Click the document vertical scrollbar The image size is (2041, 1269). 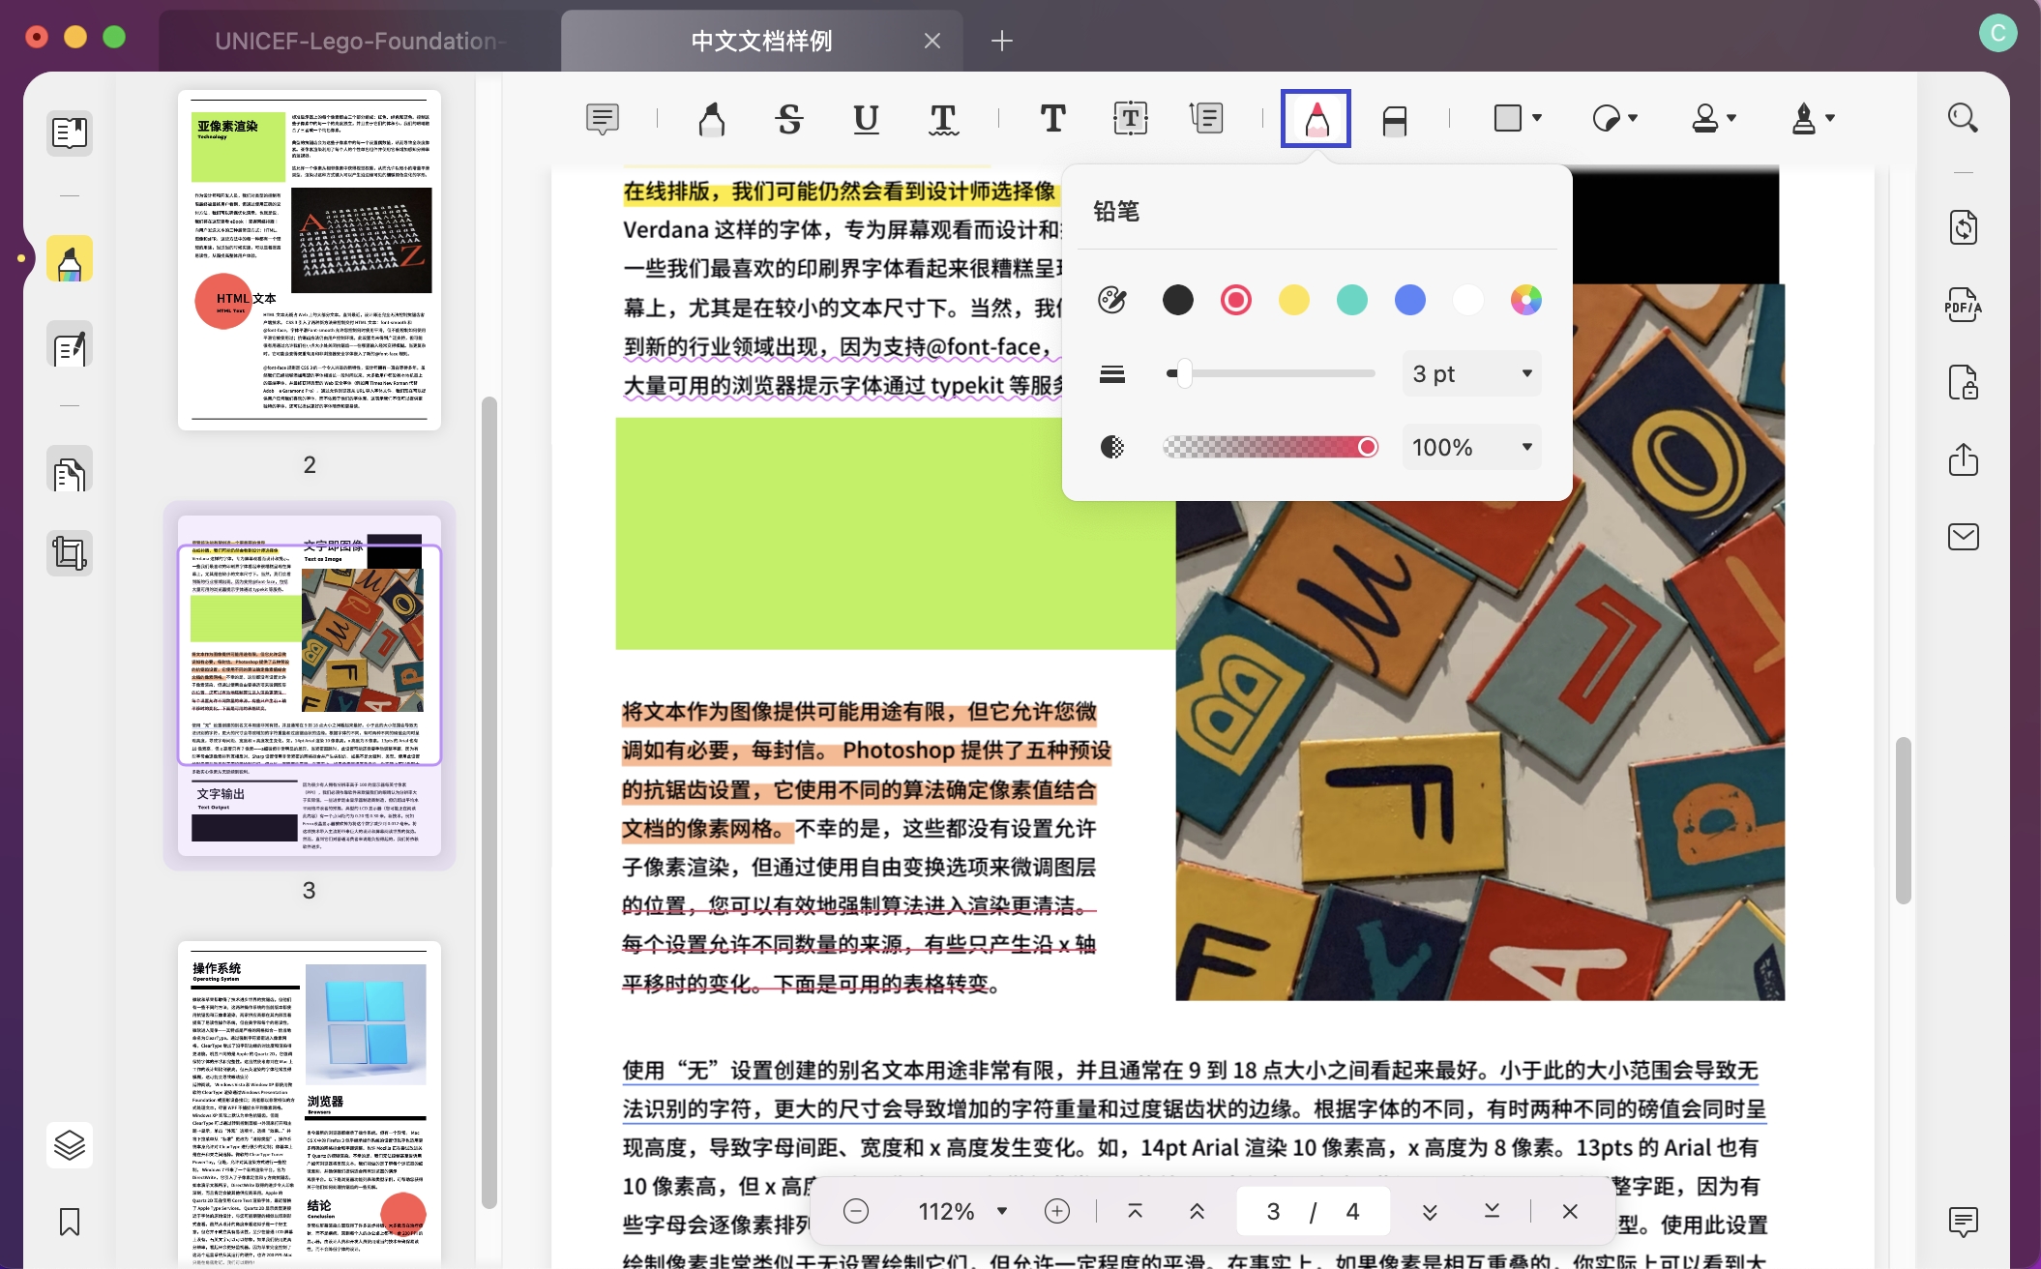(1903, 820)
